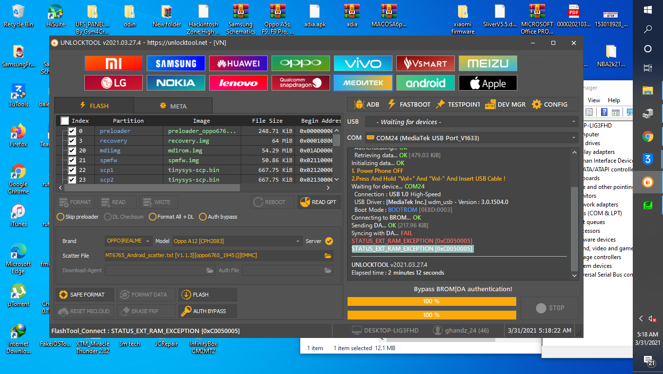Open File Explorer from the taskbar
The width and height of the screenshot is (663, 374).
click(648, 91)
